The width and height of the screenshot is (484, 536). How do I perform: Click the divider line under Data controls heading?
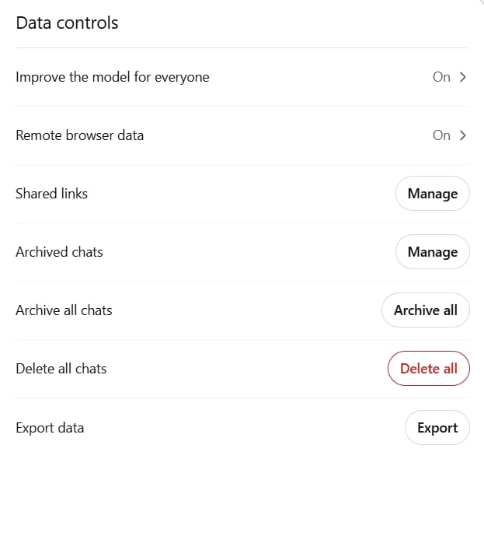tap(242, 47)
